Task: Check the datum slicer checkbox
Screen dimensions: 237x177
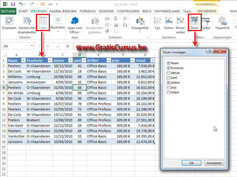Action: point(168,73)
